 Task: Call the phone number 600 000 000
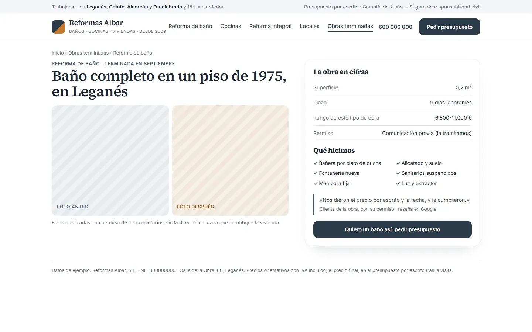(395, 27)
